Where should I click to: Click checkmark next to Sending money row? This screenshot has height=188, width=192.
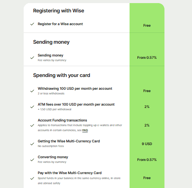(x=32, y=58)
